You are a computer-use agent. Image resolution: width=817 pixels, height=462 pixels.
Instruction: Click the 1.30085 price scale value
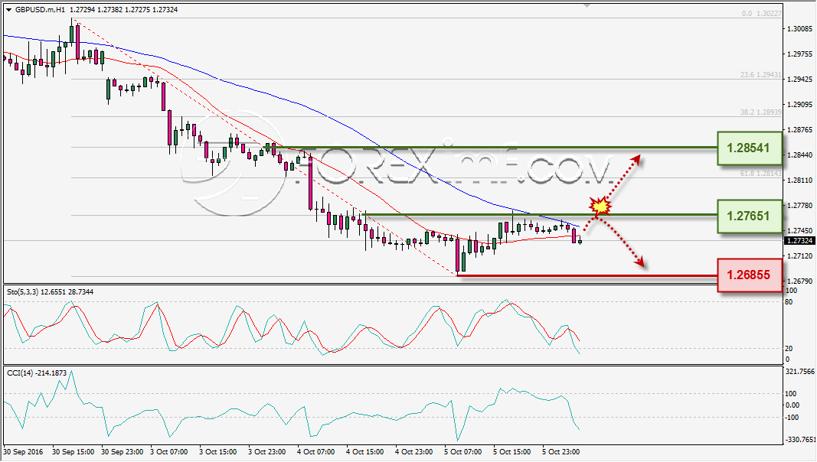coord(800,28)
